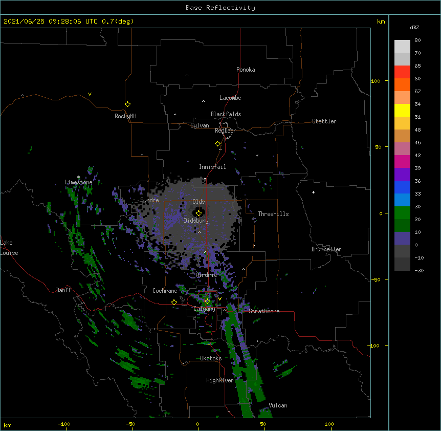Click the Banff map label
The width and height of the screenshot is (441, 431).
[63, 290]
